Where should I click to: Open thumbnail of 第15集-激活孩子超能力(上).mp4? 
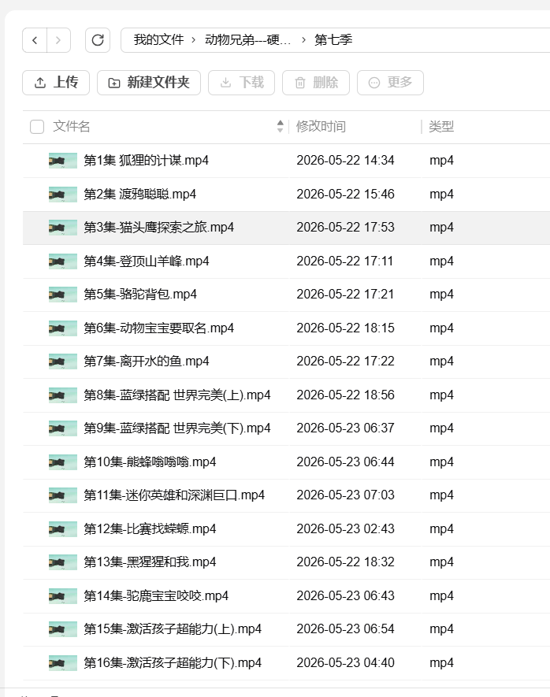tap(63, 629)
